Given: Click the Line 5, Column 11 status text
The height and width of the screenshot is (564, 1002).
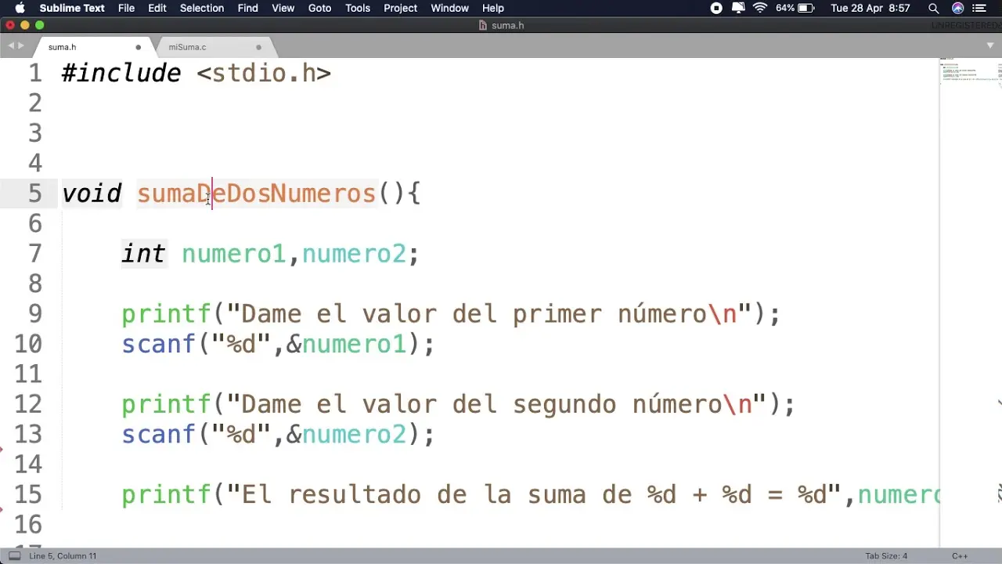Looking at the screenshot, I should [63, 556].
